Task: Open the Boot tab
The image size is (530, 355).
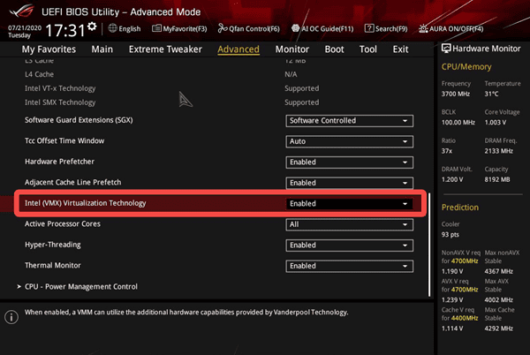Action: coord(334,49)
